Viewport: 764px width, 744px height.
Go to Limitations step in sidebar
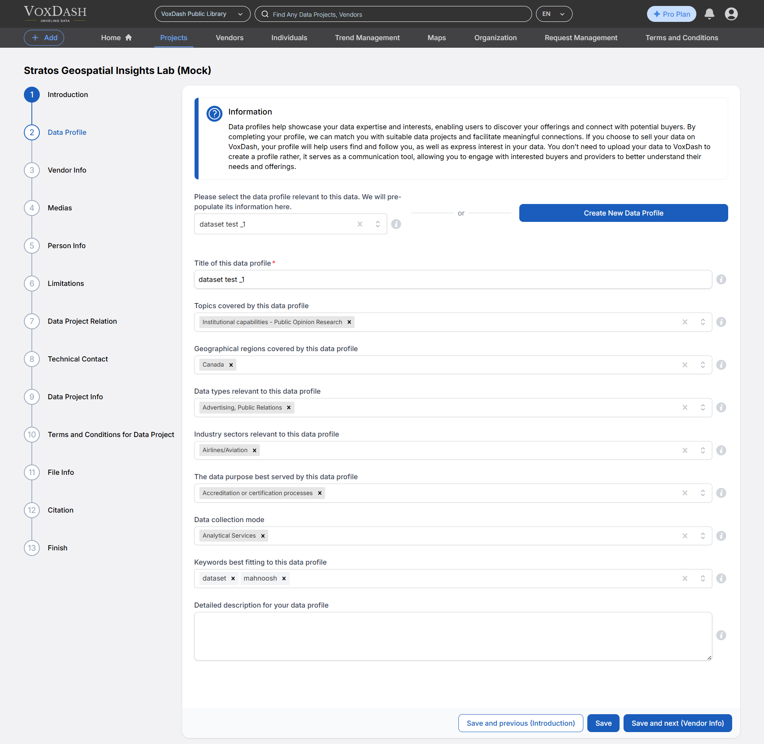66,284
